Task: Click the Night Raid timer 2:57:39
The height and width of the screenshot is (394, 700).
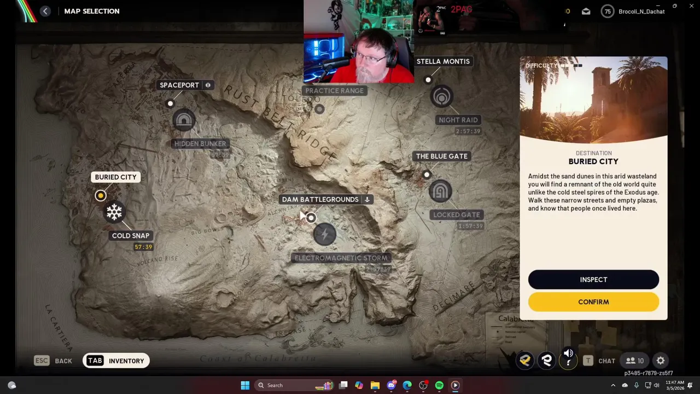Action: 468,131
